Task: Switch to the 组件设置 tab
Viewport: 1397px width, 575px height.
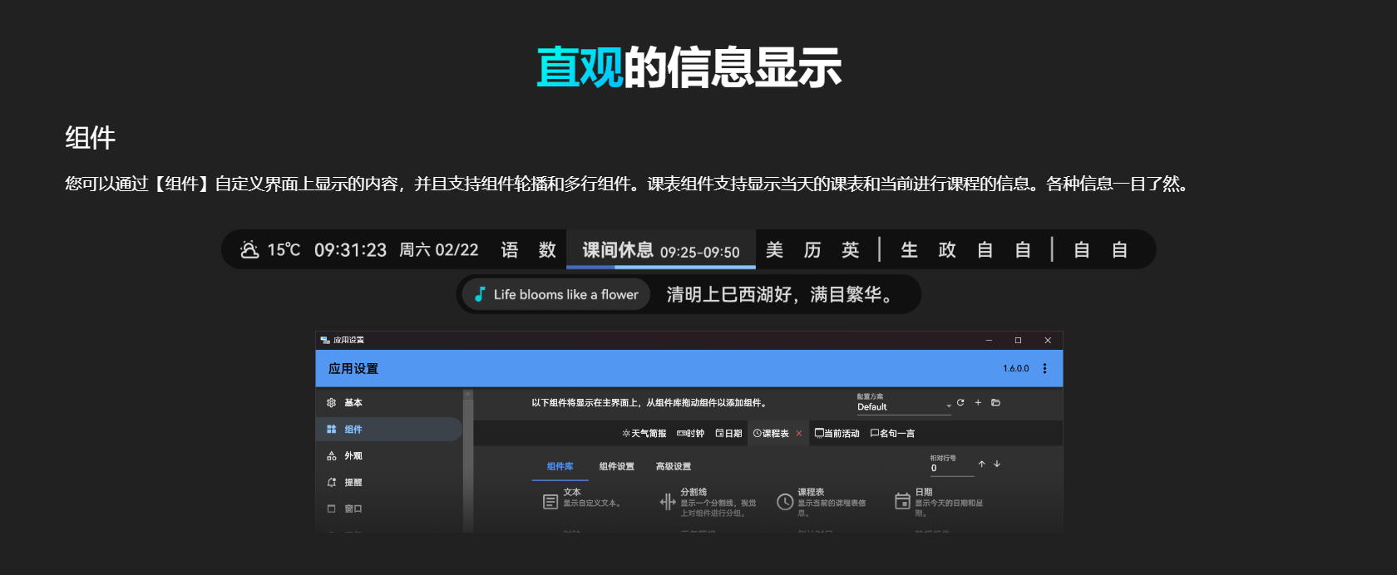Action: [x=616, y=467]
